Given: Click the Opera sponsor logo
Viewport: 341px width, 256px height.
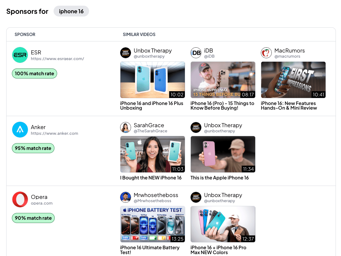Looking at the screenshot, I should 20,199.
